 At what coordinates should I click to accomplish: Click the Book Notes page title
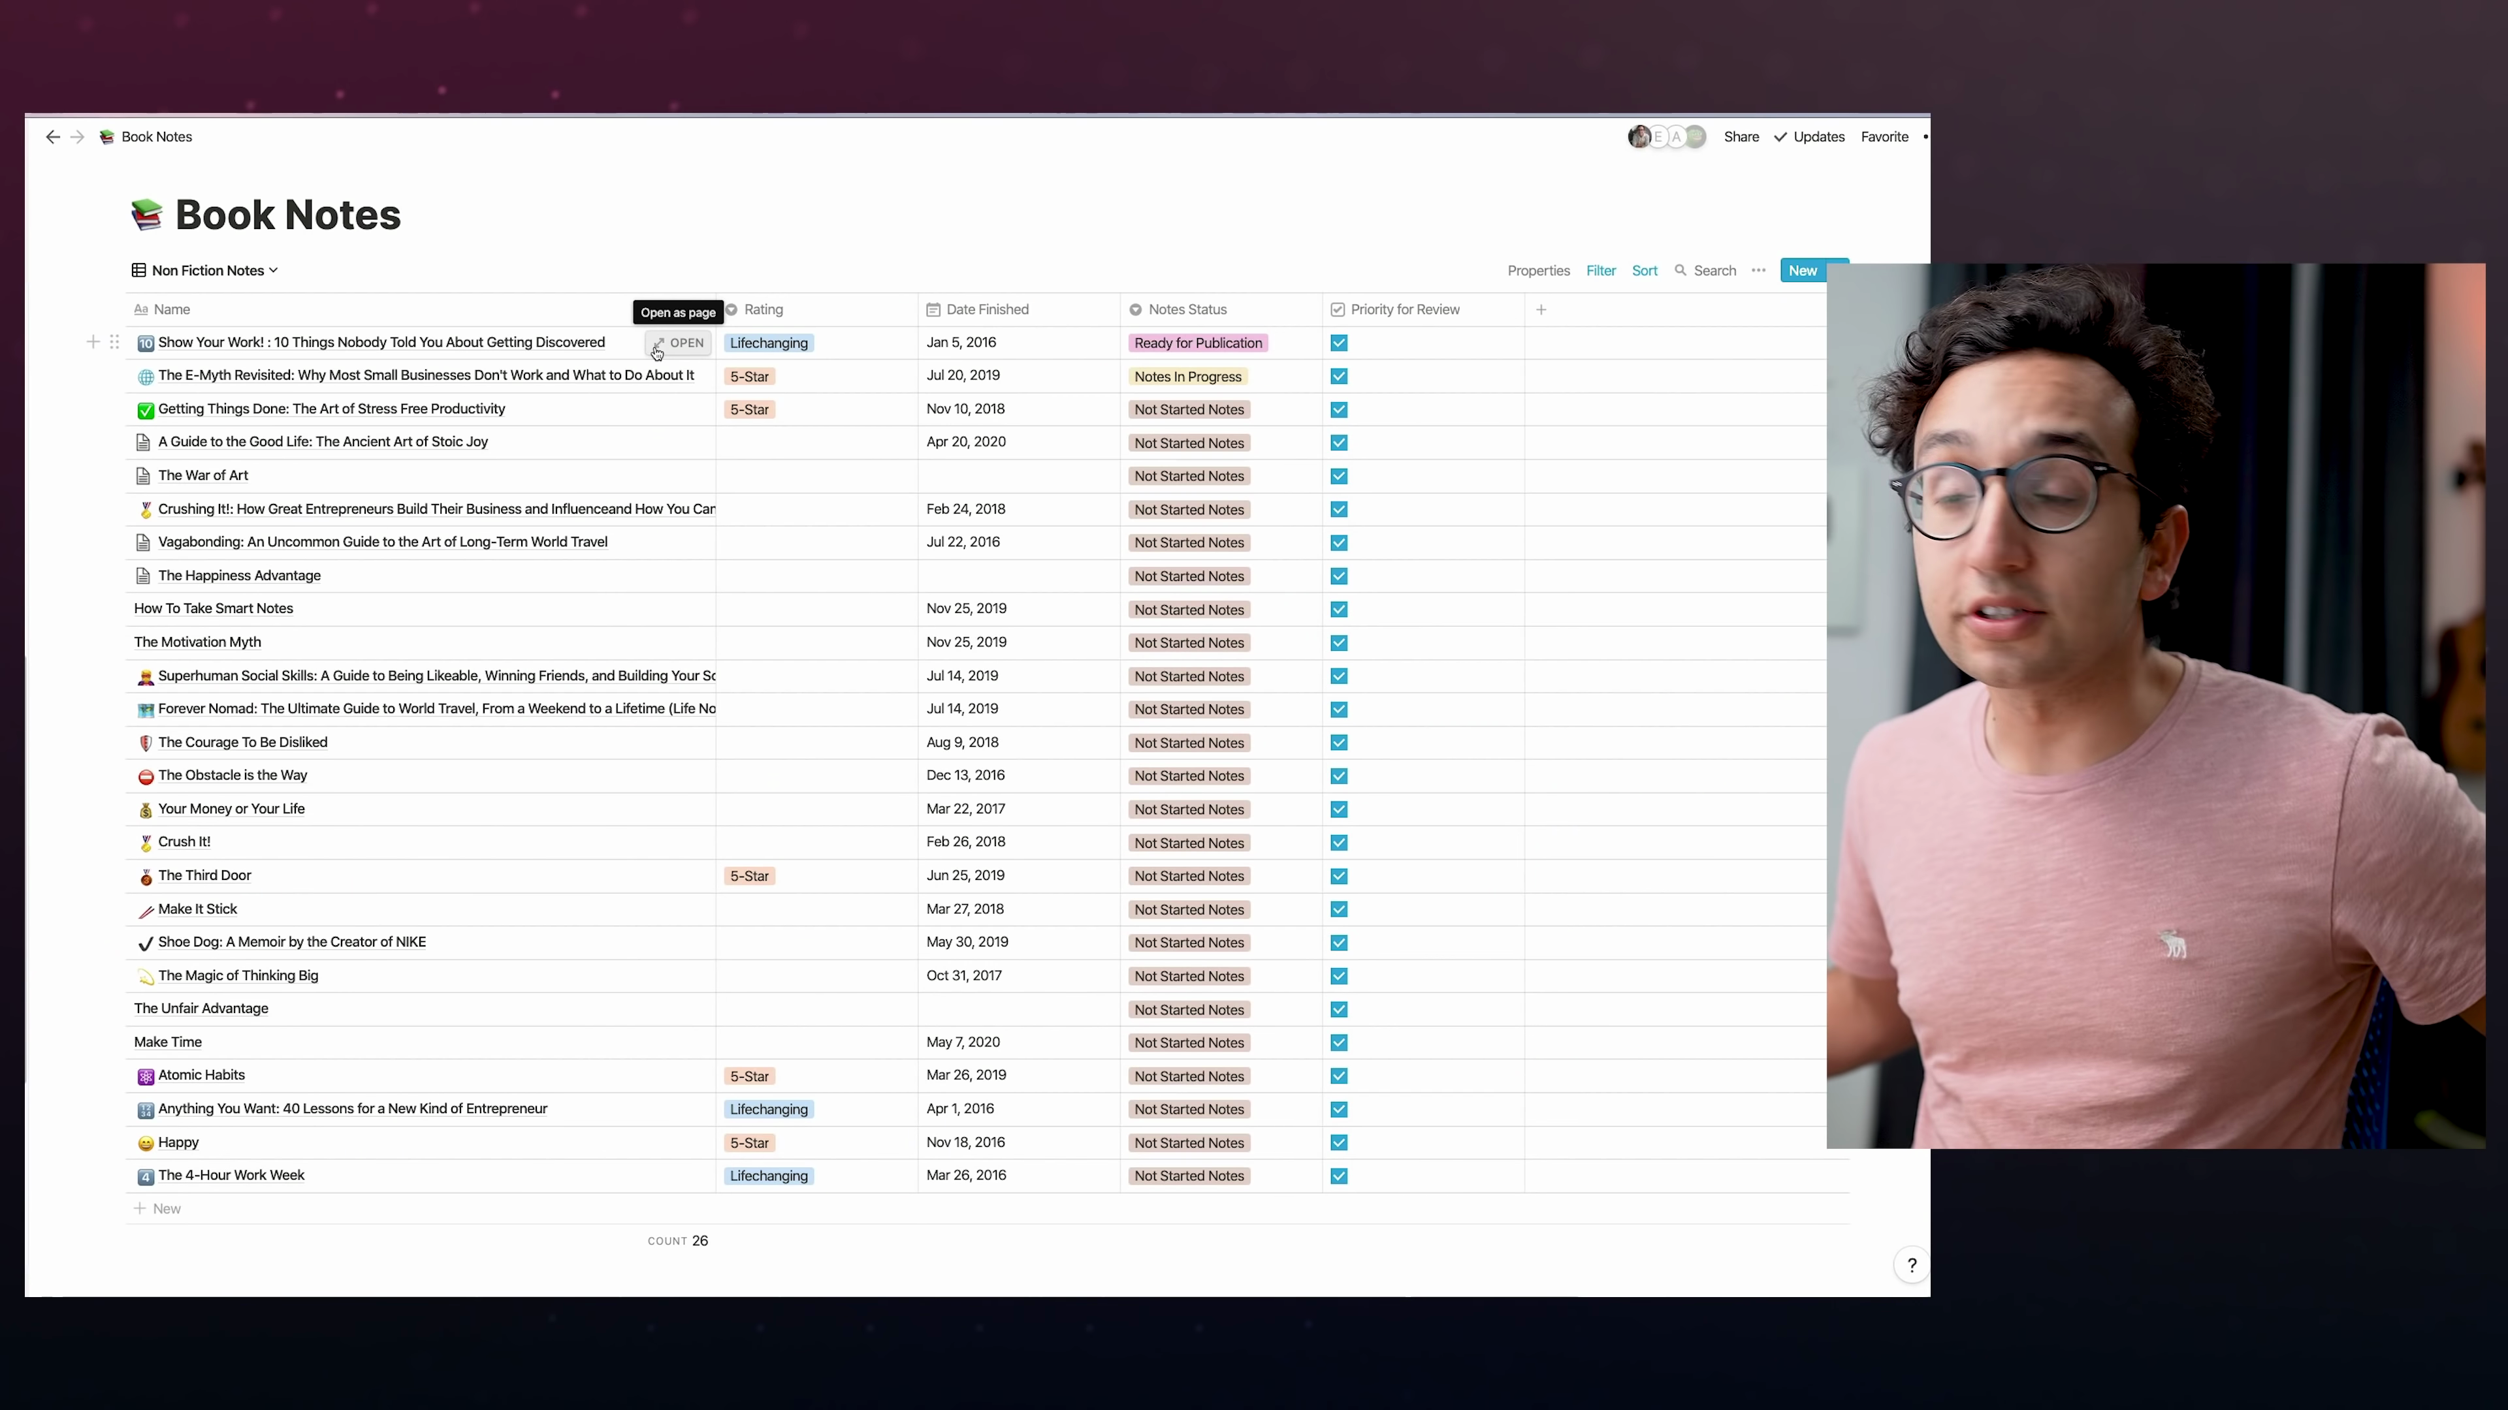pyautogui.click(x=287, y=215)
